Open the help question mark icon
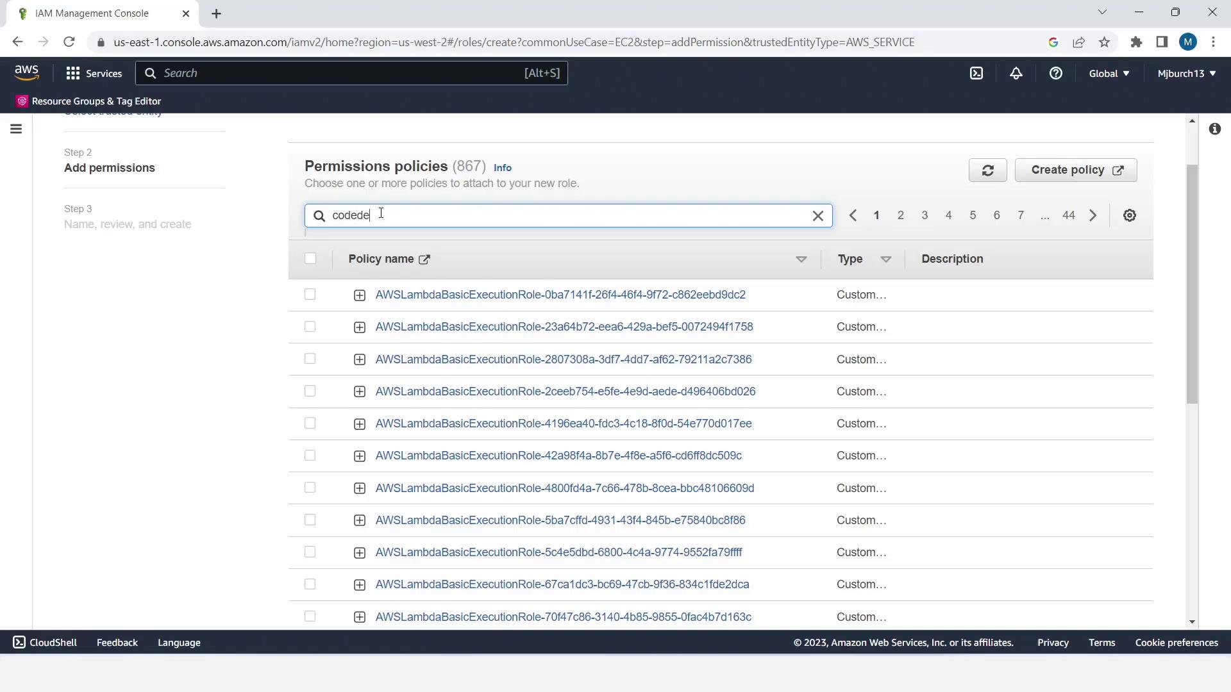This screenshot has width=1231, height=692. coord(1055,73)
